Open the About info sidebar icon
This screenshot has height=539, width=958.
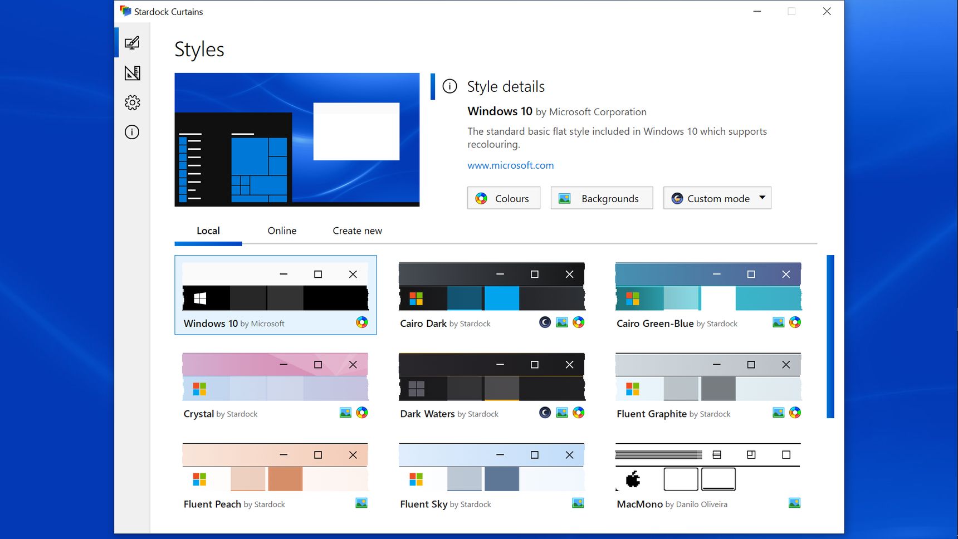(132, 132)
